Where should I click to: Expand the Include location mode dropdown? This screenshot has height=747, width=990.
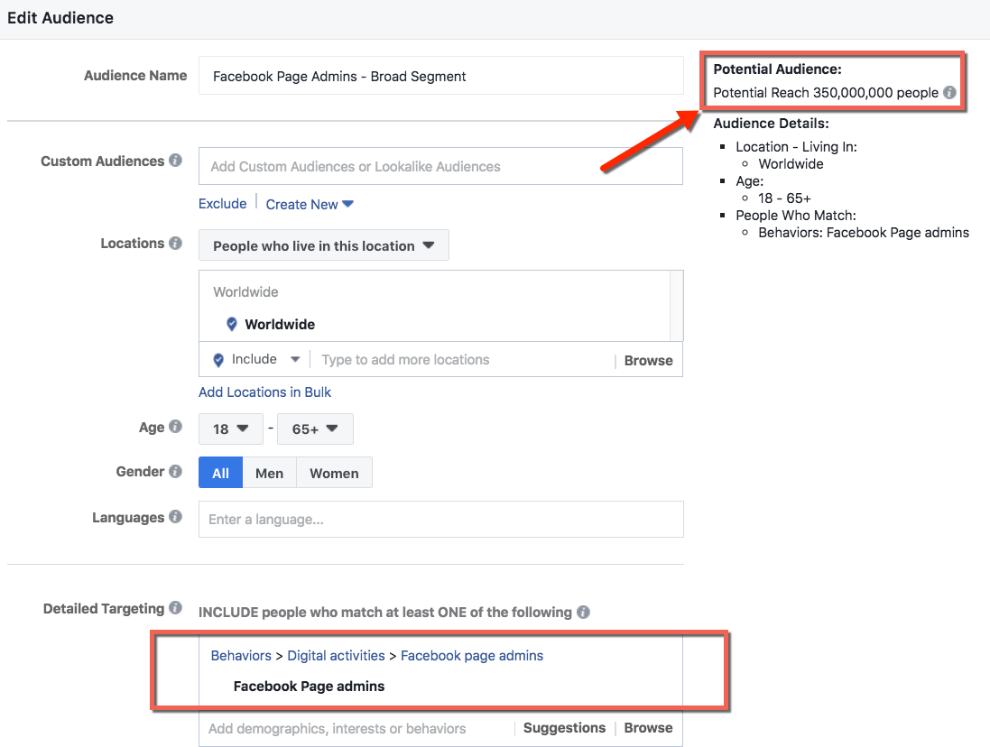[295, 360]
